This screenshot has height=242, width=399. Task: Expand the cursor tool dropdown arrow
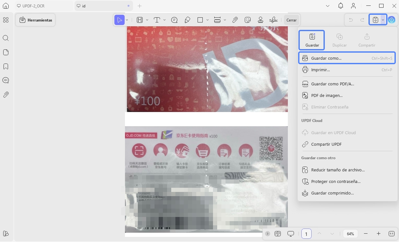coord(127,20)
